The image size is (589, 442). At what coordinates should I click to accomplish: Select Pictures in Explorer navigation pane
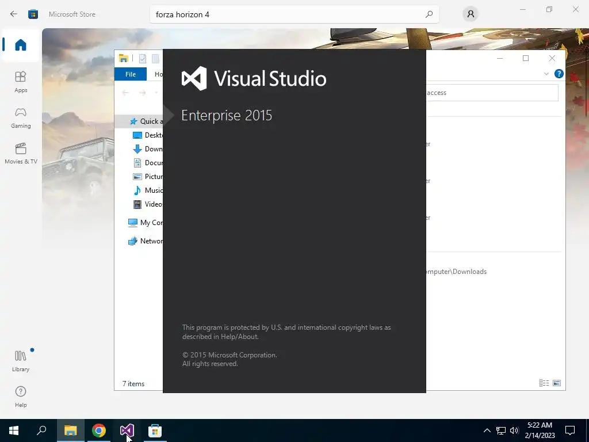[x=148, y=176]
